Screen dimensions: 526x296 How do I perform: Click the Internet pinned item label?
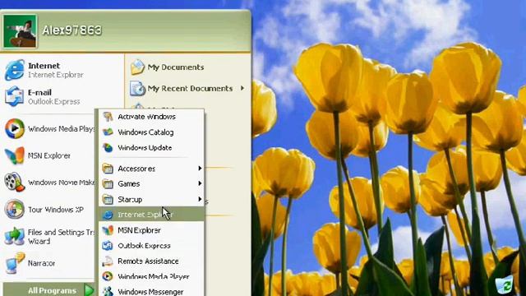click(x=44, y=66)
